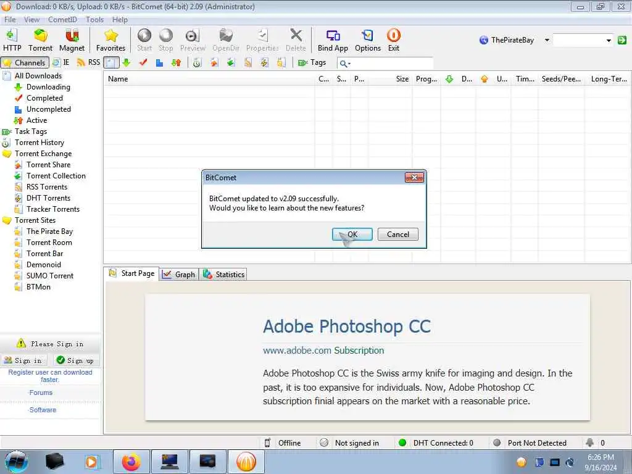Toggle the clock Torrent History icon in toolbar
Screen dimensions: 632x474
[197, 62]
